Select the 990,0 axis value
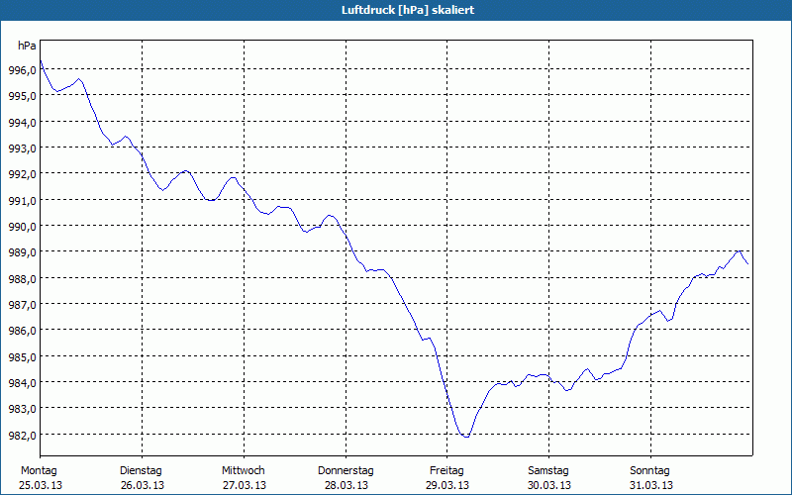The image size is (792, 495). point(22,227)
